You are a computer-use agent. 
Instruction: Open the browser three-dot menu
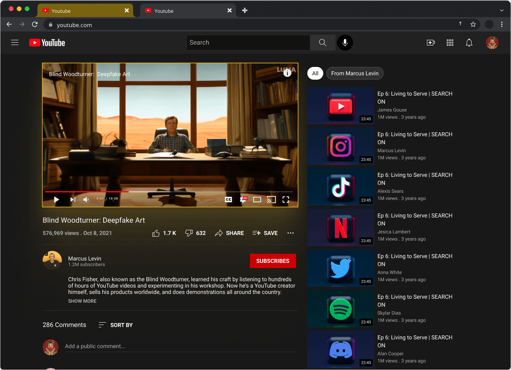(502, 24)
